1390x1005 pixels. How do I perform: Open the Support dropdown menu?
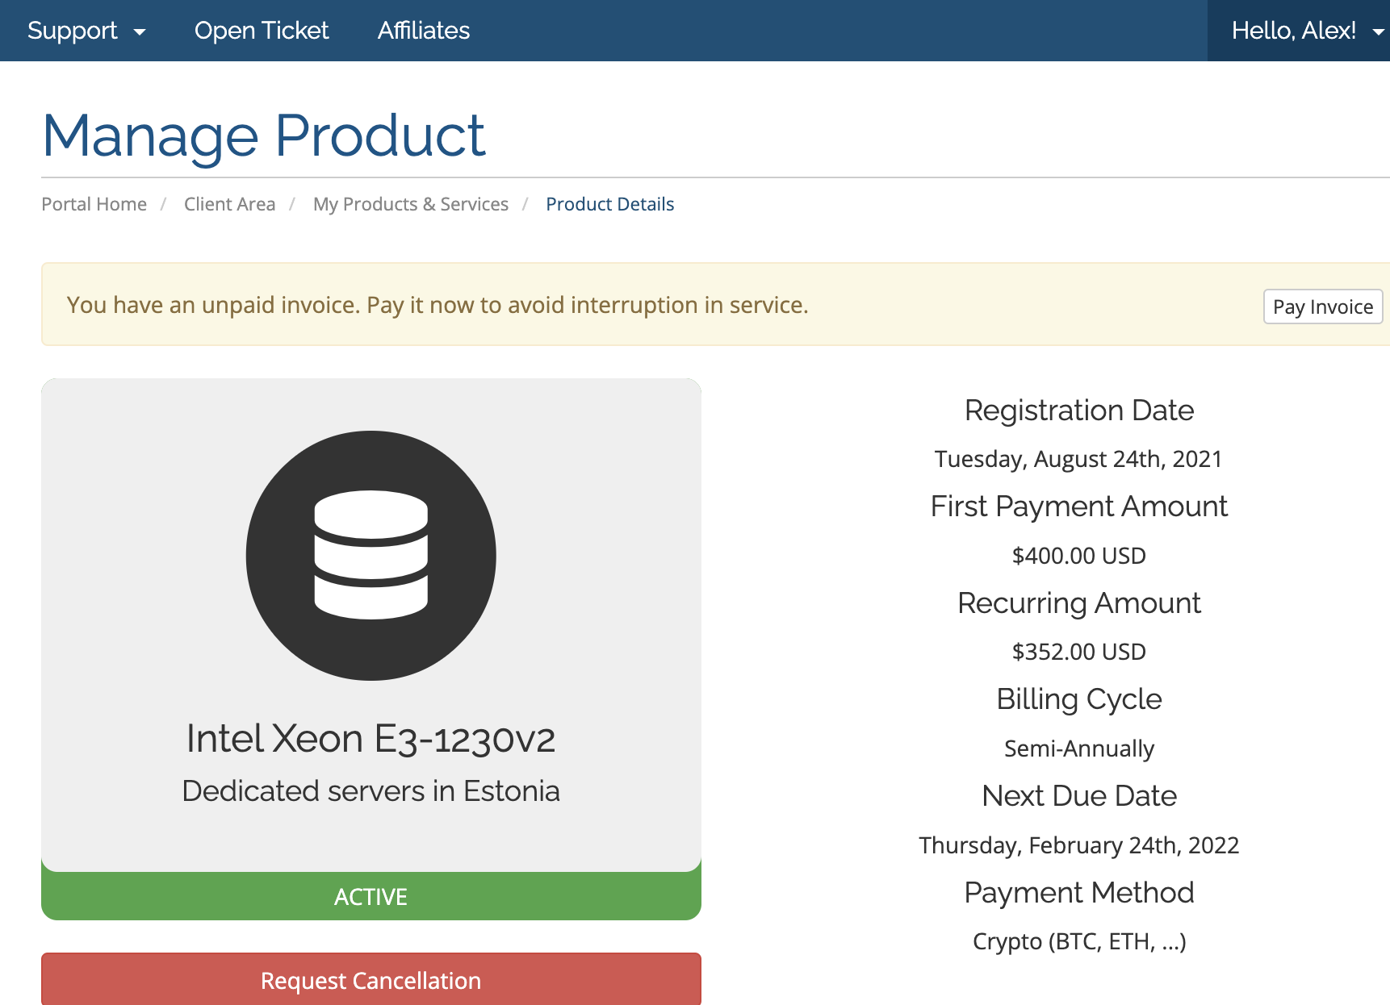click(86, 31)
